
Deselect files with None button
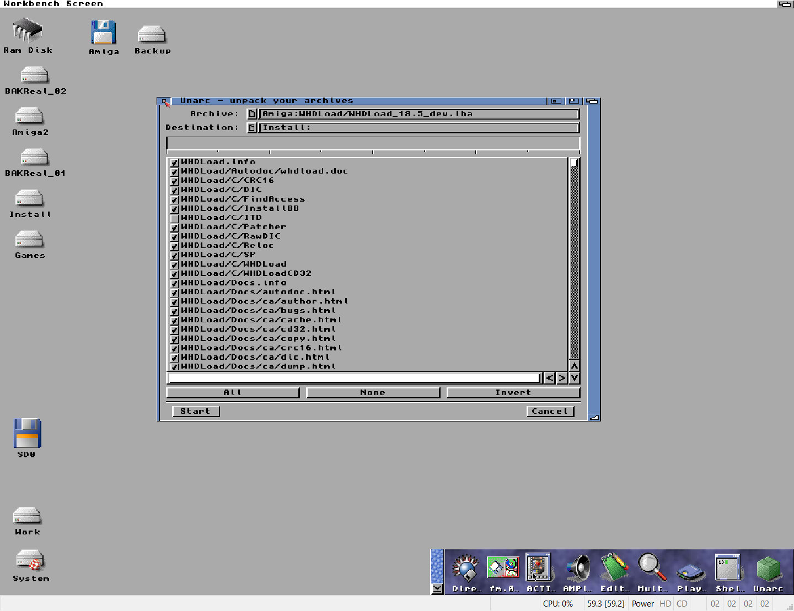(x=373, y=393)
